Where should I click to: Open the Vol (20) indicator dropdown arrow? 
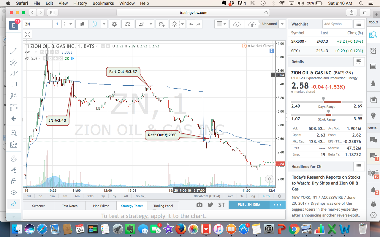[39, 58]
